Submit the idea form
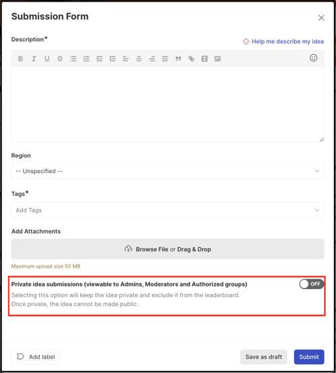This screenshot has width=336, height=373. [x=309, y=357]
